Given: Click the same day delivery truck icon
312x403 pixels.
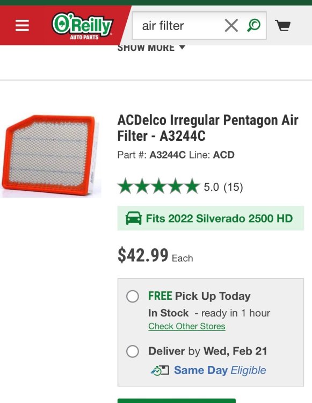Looking at the screenshot, I should pos(160,370).
